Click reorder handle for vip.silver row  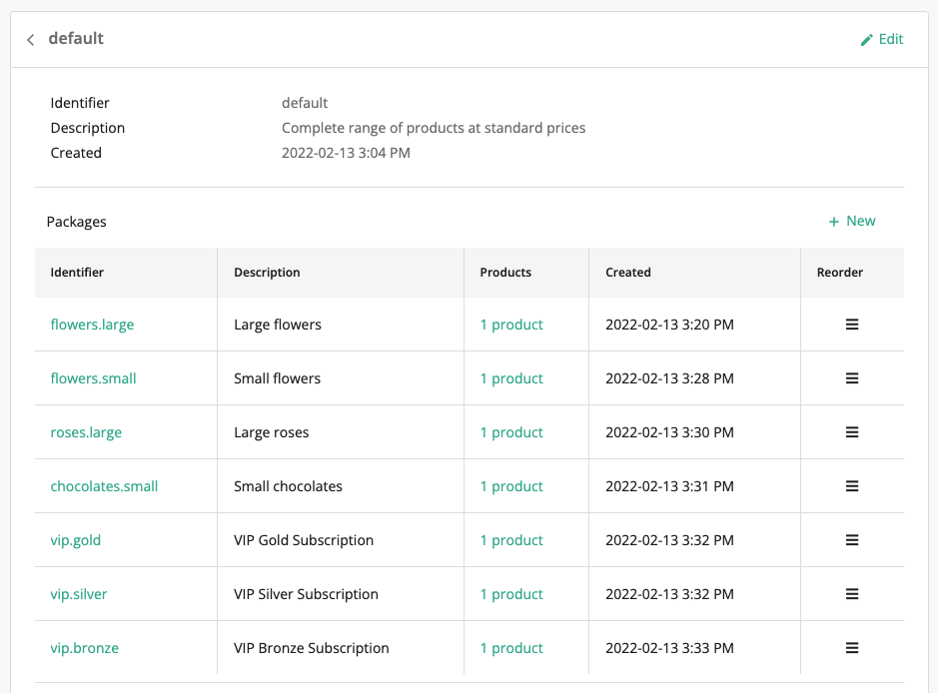pyautogui.click(x=852, y=594)
